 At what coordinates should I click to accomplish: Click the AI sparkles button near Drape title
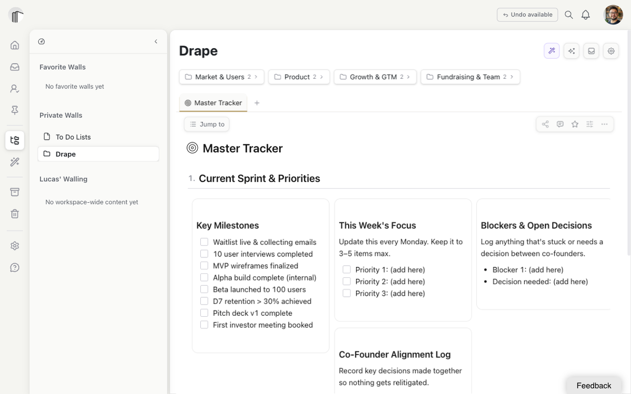[572, 51]
